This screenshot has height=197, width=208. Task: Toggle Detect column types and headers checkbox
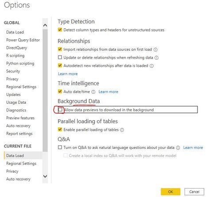60,30
